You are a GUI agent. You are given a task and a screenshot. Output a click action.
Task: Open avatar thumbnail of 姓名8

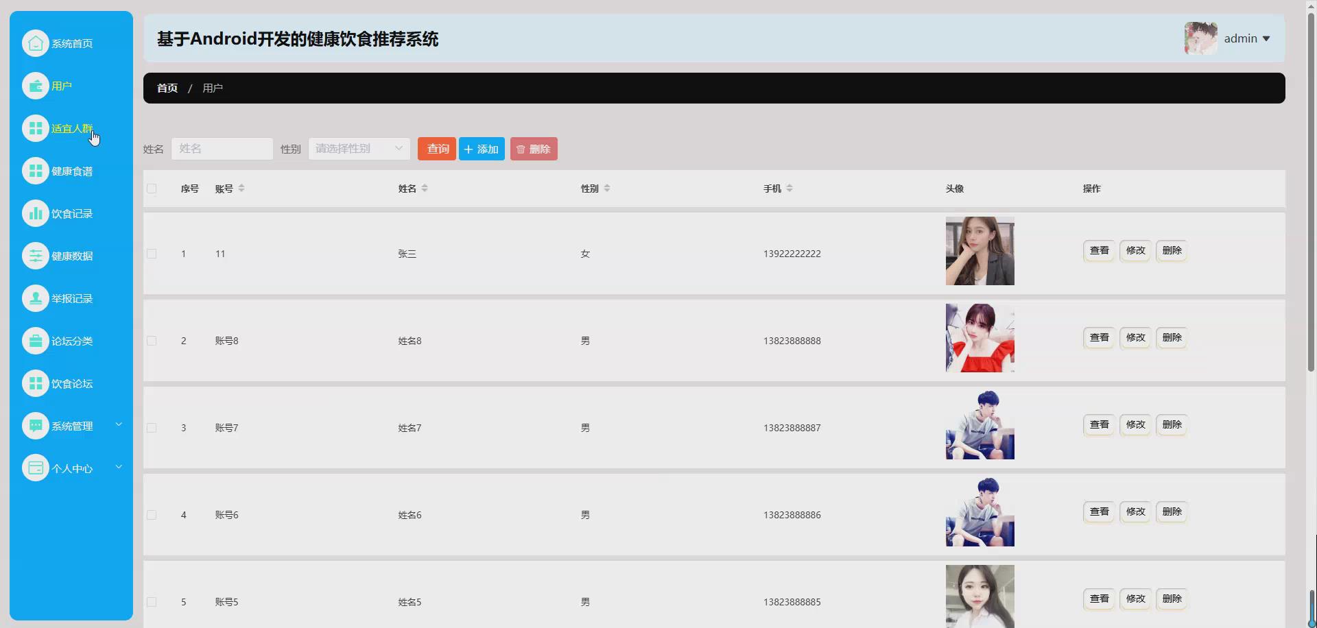[x=980, y=338]
